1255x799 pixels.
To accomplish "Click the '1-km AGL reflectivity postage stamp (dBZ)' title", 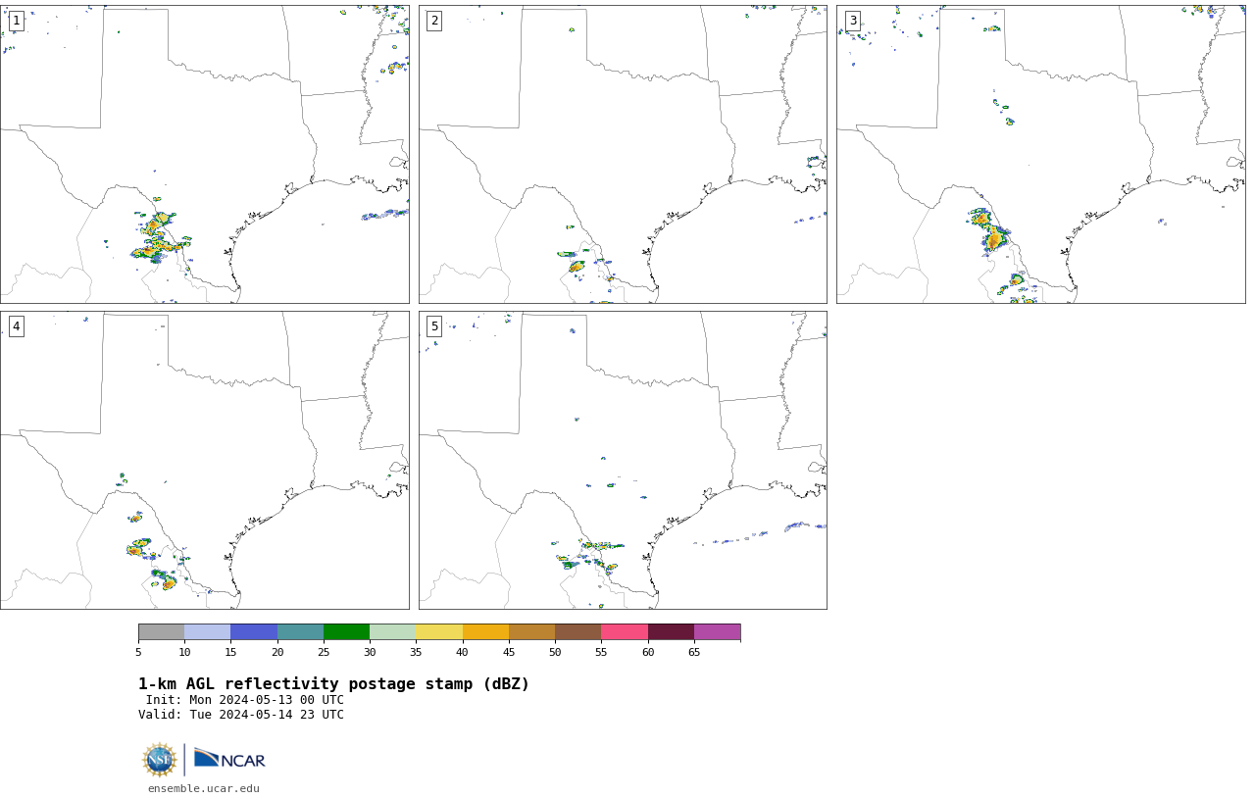I will (333, 684).
